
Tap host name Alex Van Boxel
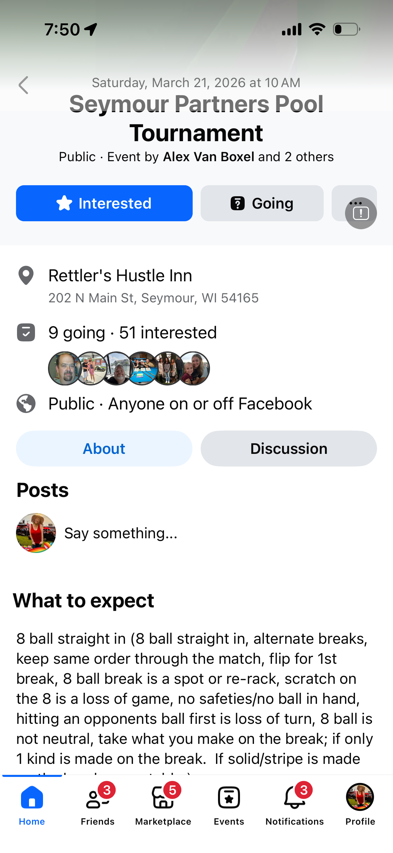(x=208, y=157)
